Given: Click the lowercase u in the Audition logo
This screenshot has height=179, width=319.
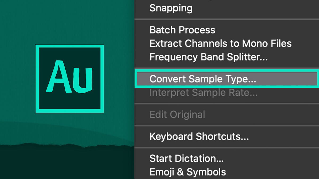Looking at the screenshot, I should click(83, 80).
